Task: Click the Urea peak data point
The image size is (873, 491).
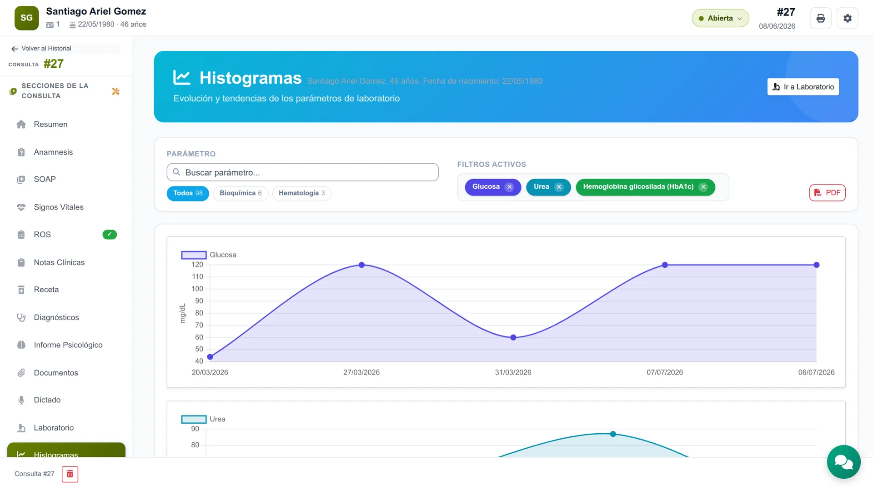Action: tap(613, 434)
